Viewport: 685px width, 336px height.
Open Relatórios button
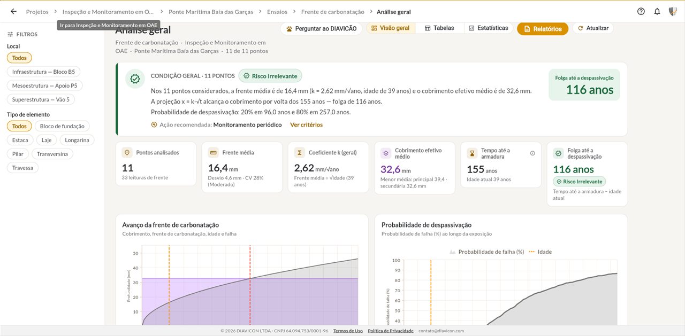pos(543,29)
